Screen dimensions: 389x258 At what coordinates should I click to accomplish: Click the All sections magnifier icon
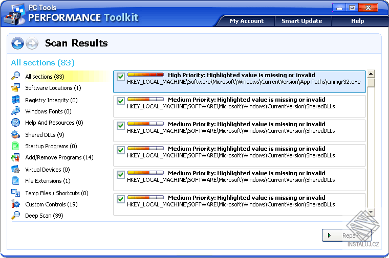pyautogui.click(x=15, y=76)
